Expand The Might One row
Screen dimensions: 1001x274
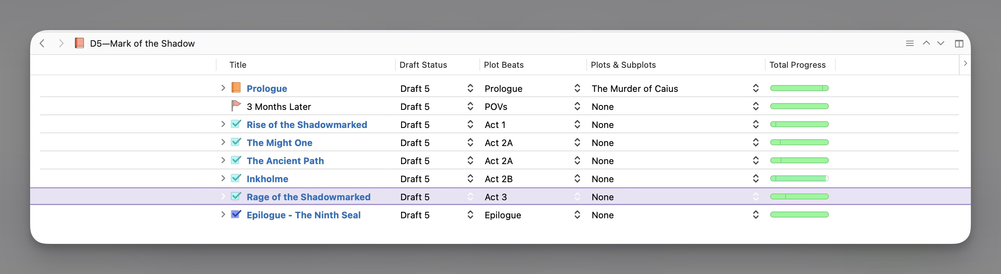click(223, 142)
